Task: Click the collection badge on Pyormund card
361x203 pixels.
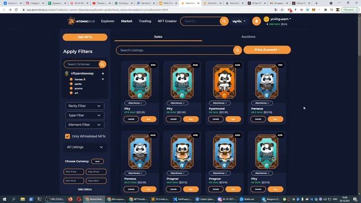Action: coord(219,103)
